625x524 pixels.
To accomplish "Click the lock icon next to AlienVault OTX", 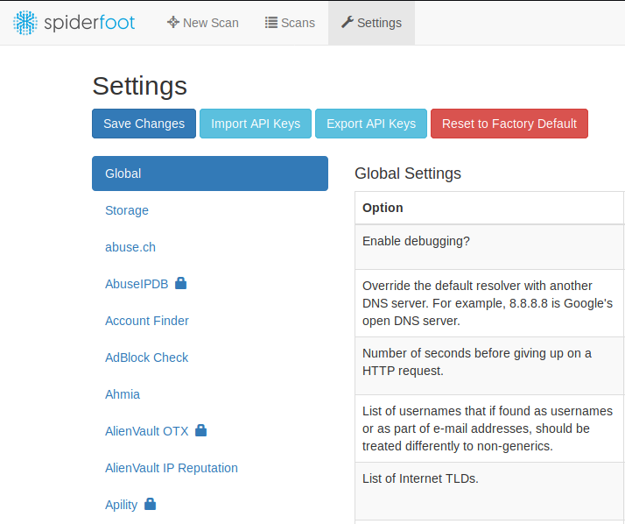I will [x=201, y=430].
